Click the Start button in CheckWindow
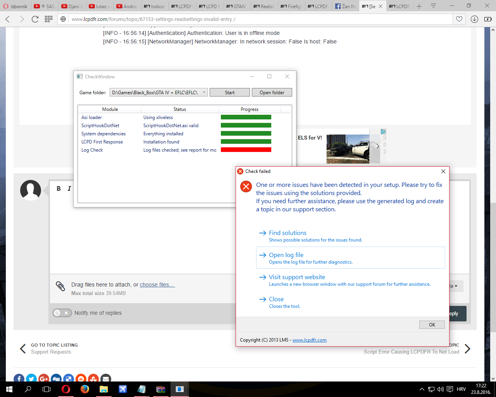This screenshot has height=397, width=496. (230, 92)
